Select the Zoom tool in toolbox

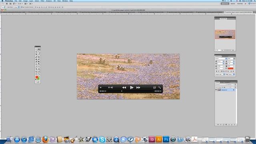click(x=39, y=74)
